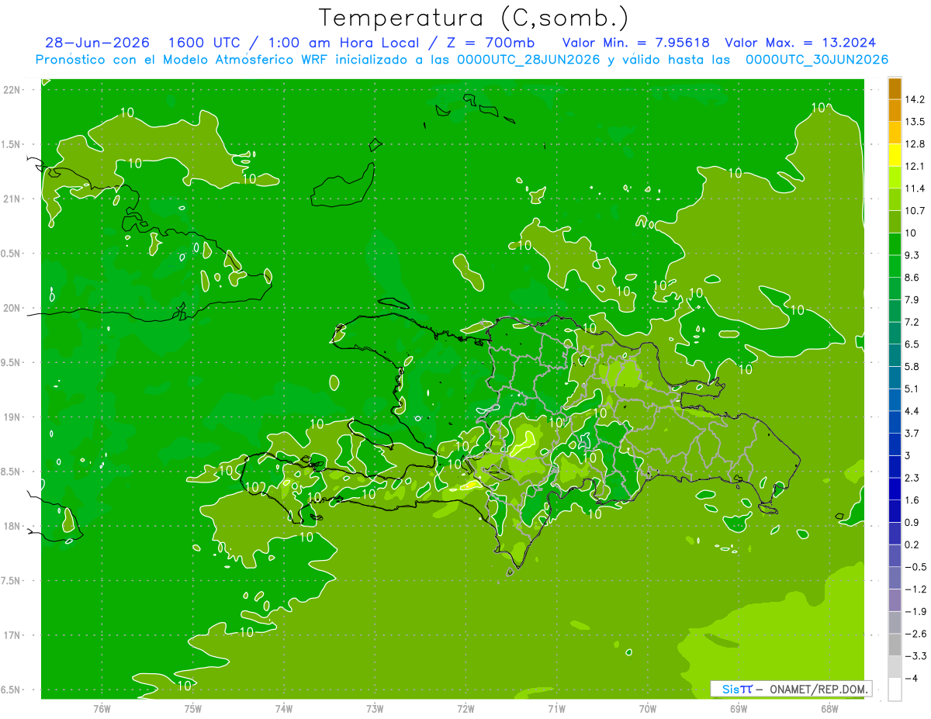Click the "0000UTC_28JUN2026" initialization timestamp
The image size is (931, 719).
tap(528, 60)
